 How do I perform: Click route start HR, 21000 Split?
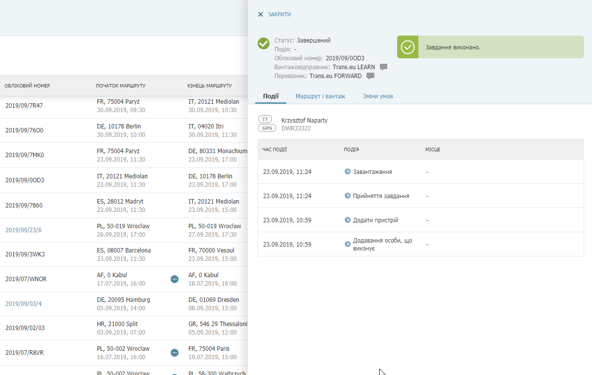tap(117, 324)
